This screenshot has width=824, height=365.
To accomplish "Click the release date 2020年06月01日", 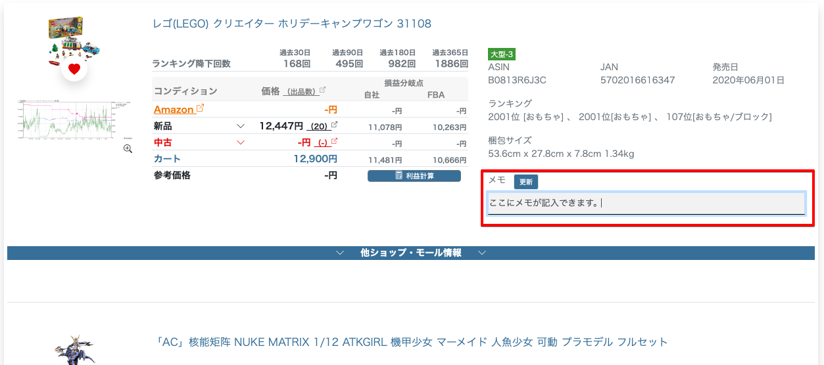I will (749, 80).
